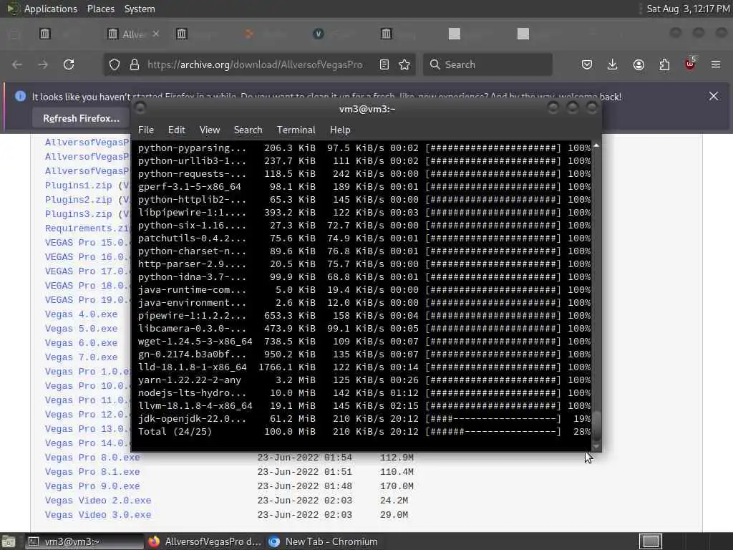Reload the page in Firefox
733x550 pixels.
pyautogui.click(x=69, y=64)
